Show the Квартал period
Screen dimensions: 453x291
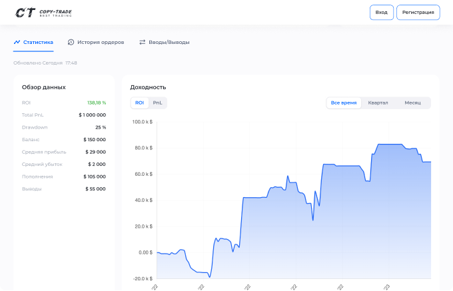tap(378, 103)
